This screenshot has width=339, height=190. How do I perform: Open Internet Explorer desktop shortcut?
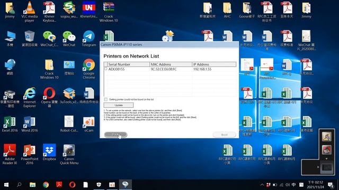30,97
